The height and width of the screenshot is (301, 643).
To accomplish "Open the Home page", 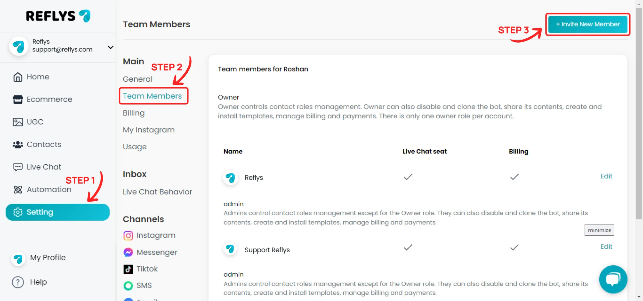I will click(38, 77).
